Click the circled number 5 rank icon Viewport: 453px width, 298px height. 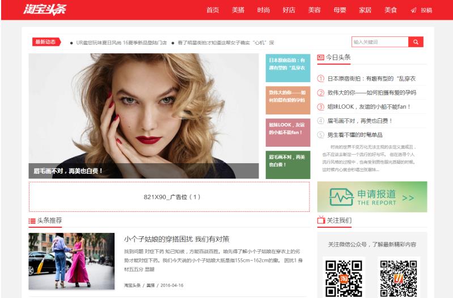pos(321,135)
